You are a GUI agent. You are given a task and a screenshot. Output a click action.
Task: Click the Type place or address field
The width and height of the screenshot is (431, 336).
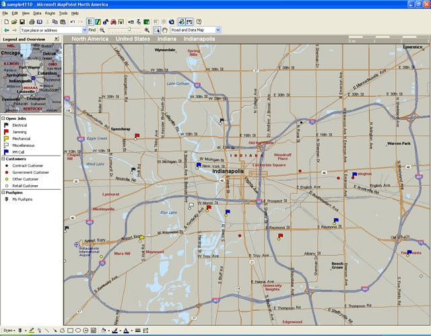[51, 30]
